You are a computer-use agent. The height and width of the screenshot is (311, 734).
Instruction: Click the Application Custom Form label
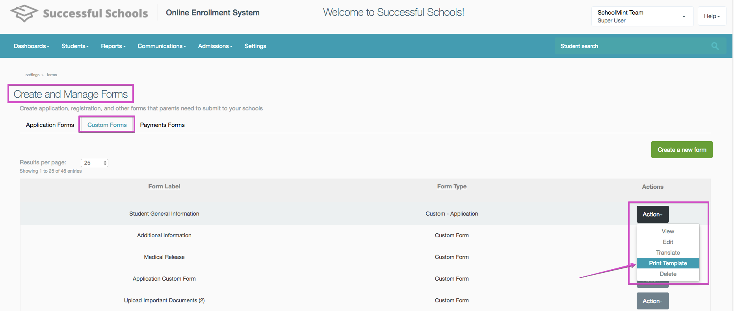[164, 279]
